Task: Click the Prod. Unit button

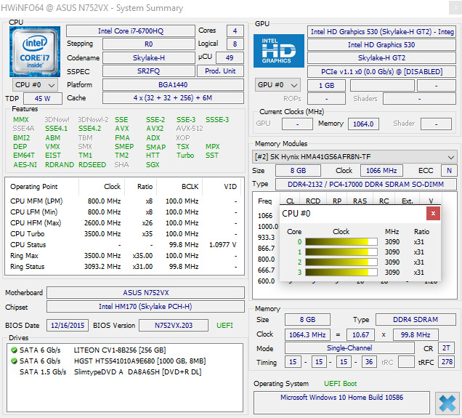Action: (x=220, y=71)
